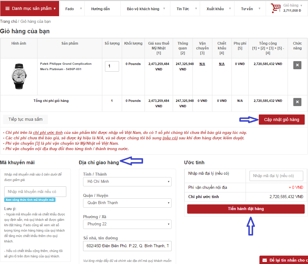Viewport: 308px width, 264px height.
Task: Click the Giá sau thuế Mỹ/Nhật column header
Action: click(x=159, y=48)
